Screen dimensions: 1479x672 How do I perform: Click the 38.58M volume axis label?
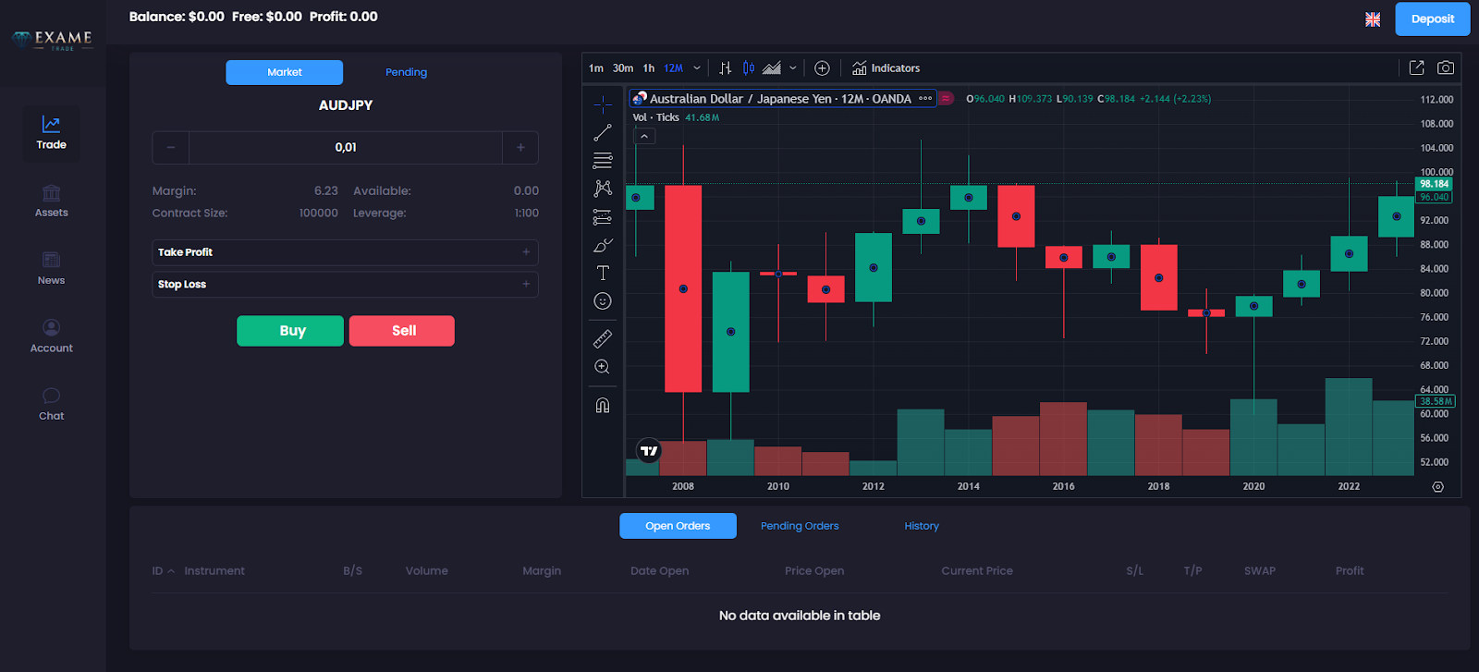1436,401
